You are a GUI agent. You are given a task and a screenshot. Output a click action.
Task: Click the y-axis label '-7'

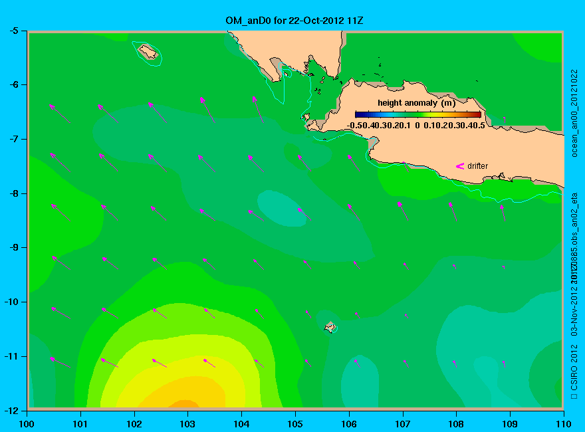click(x=13, y=139)
